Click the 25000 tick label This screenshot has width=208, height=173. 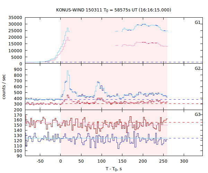(x=15, y=31)
